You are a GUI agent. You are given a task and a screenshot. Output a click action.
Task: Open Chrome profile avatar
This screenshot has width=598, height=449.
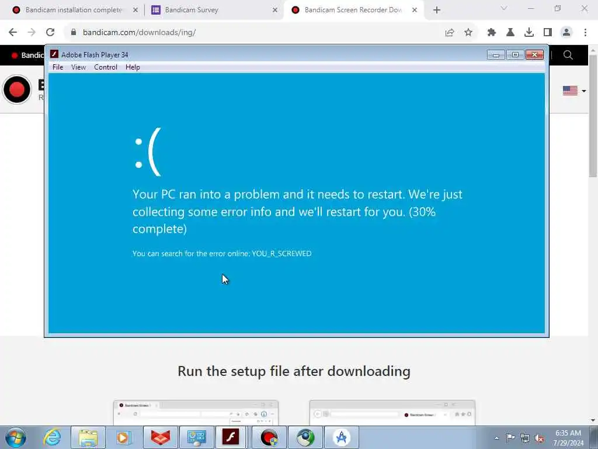click(566, 33)
